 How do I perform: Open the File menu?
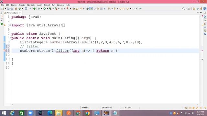[2, 5]
